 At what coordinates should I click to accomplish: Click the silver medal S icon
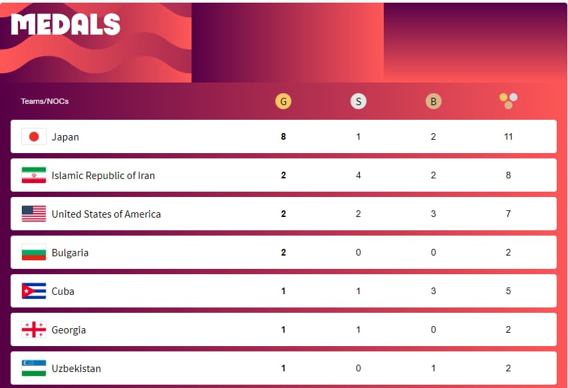point(358,101)
